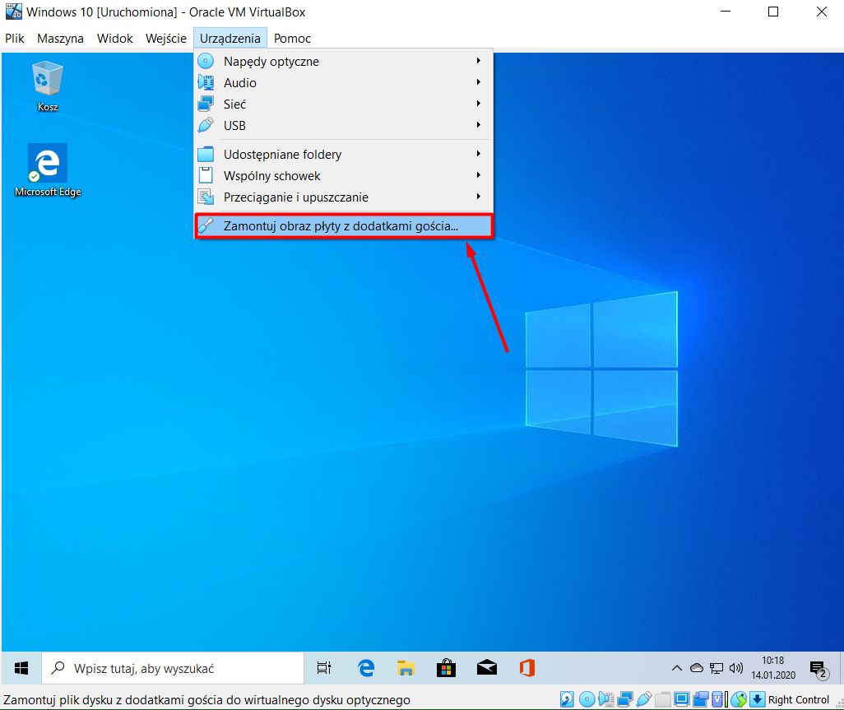This screenshot has width=844, height=710.
Task: Click the hard disk activity status icon
Action: click(567, 699)
